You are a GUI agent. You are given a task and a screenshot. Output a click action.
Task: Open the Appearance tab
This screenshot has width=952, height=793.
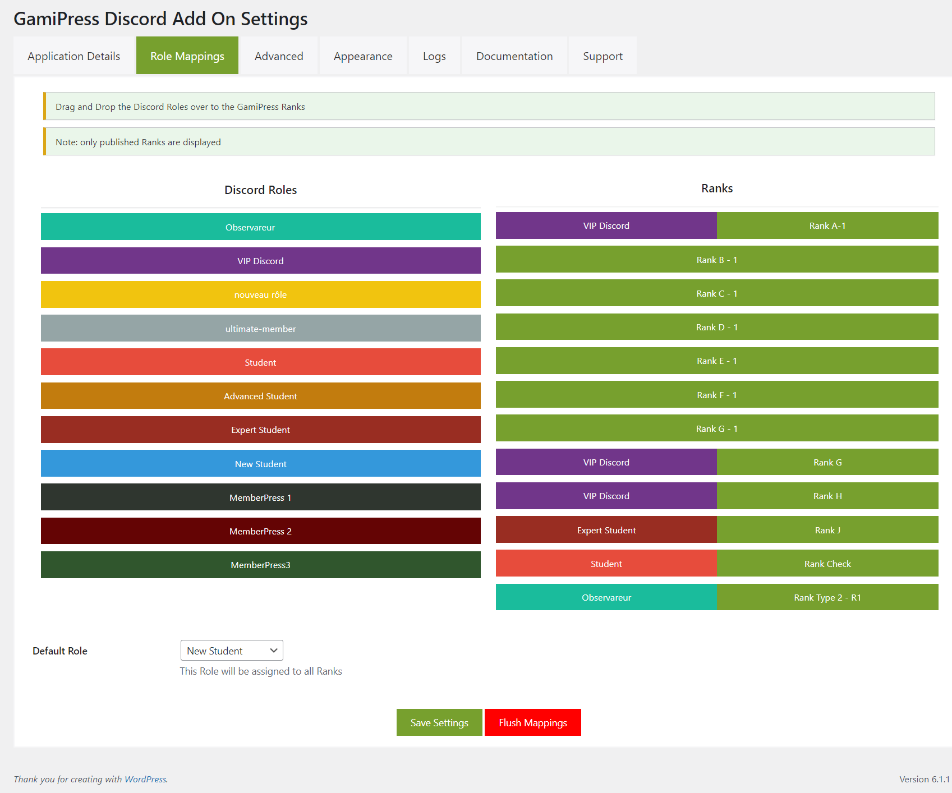tap(363, 56)
